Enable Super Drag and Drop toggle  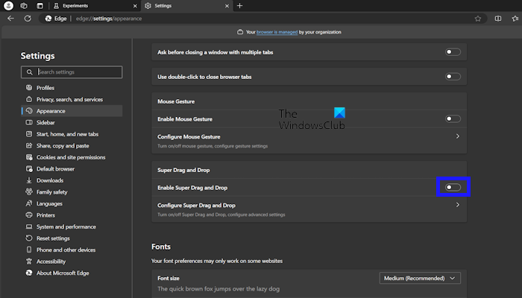point(453,187)
